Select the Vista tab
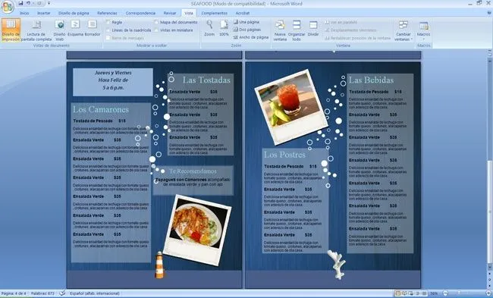 coord(189,13)
